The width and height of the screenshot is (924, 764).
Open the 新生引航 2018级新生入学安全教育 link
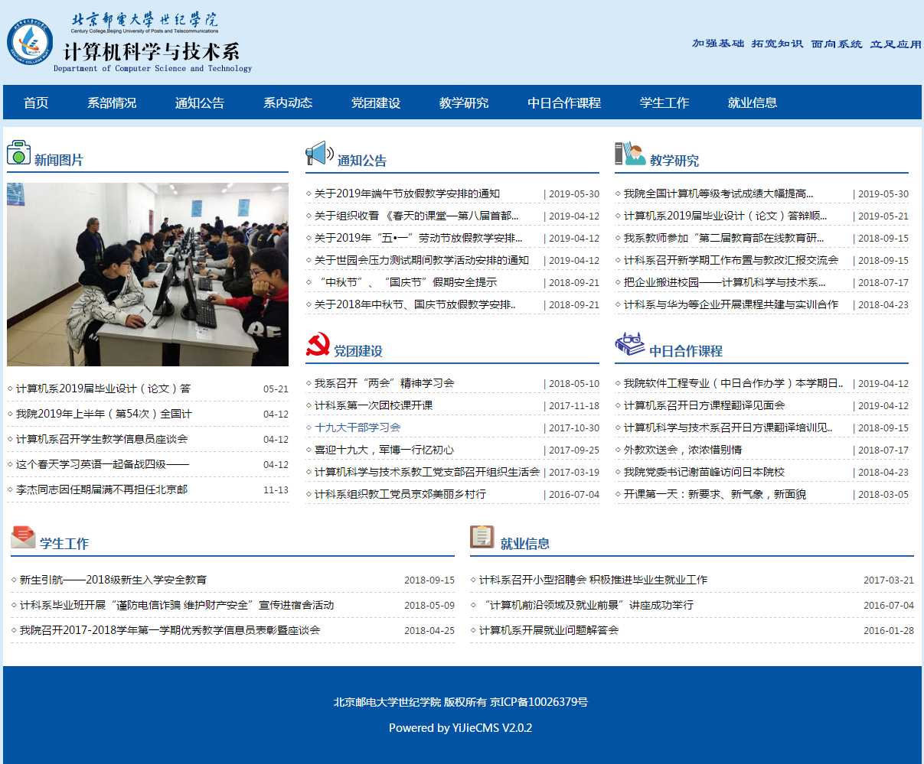click(x=113, y=580)
